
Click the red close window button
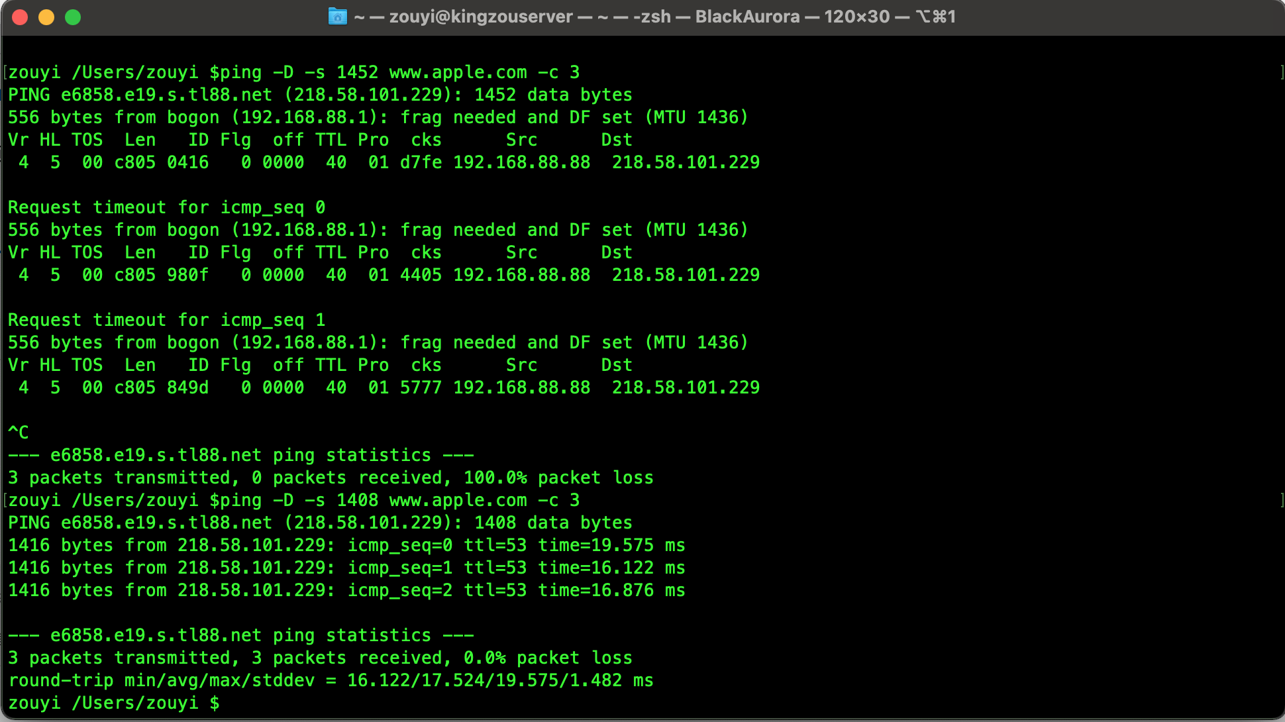tap(20, 17)
